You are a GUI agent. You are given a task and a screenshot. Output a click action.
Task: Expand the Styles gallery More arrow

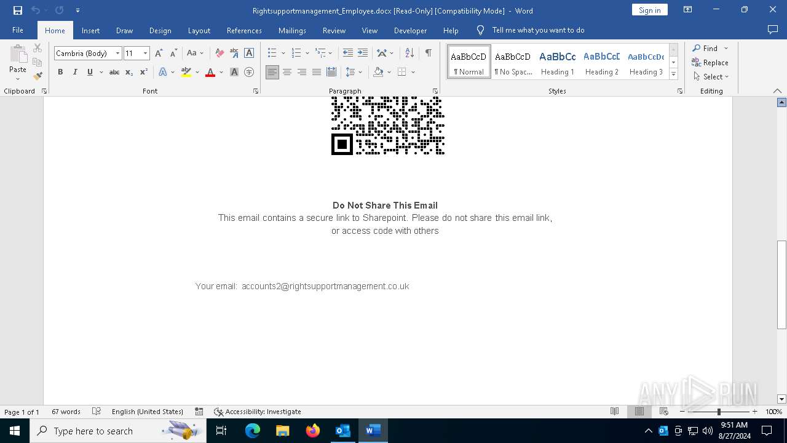pos(673,74)
